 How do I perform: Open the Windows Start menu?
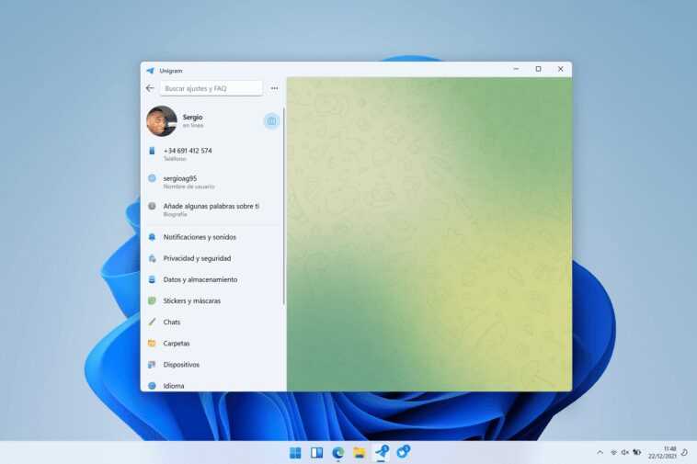coord(295,452)
